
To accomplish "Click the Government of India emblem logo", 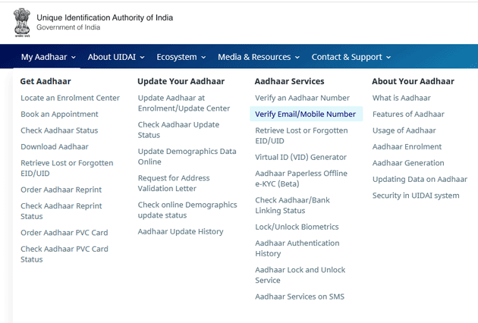I will tap(21, 22).
